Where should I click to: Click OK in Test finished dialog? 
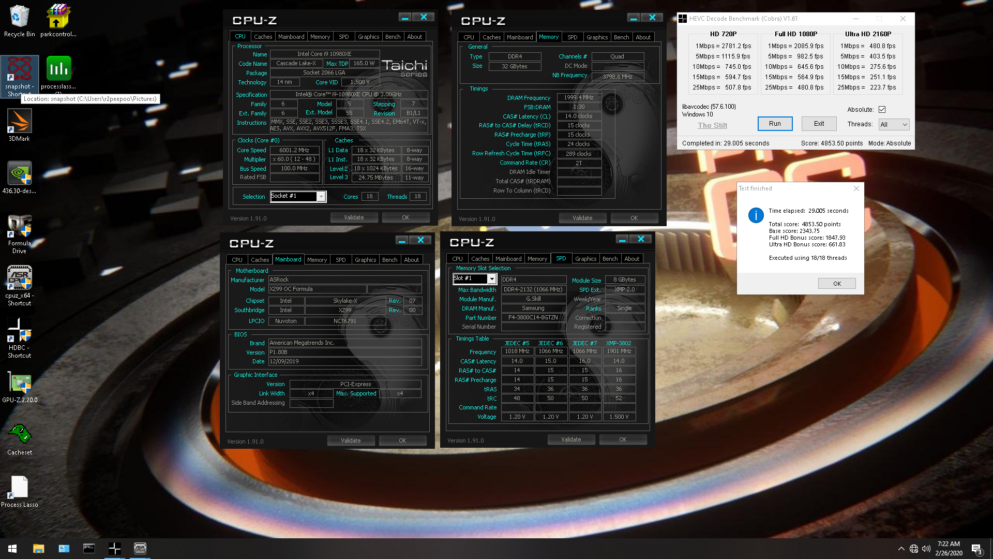(x=837, y=284)
